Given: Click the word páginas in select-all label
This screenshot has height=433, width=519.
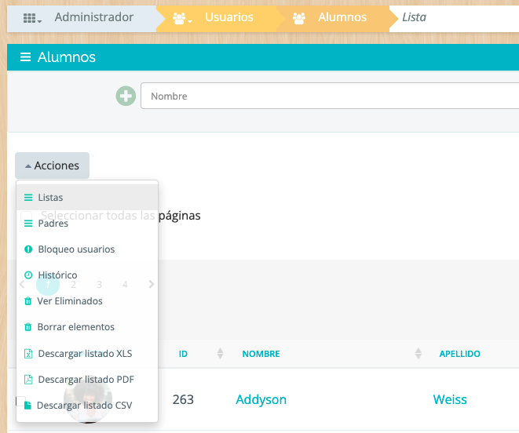Looking at the screenshot, I should (x=180, y=216).
